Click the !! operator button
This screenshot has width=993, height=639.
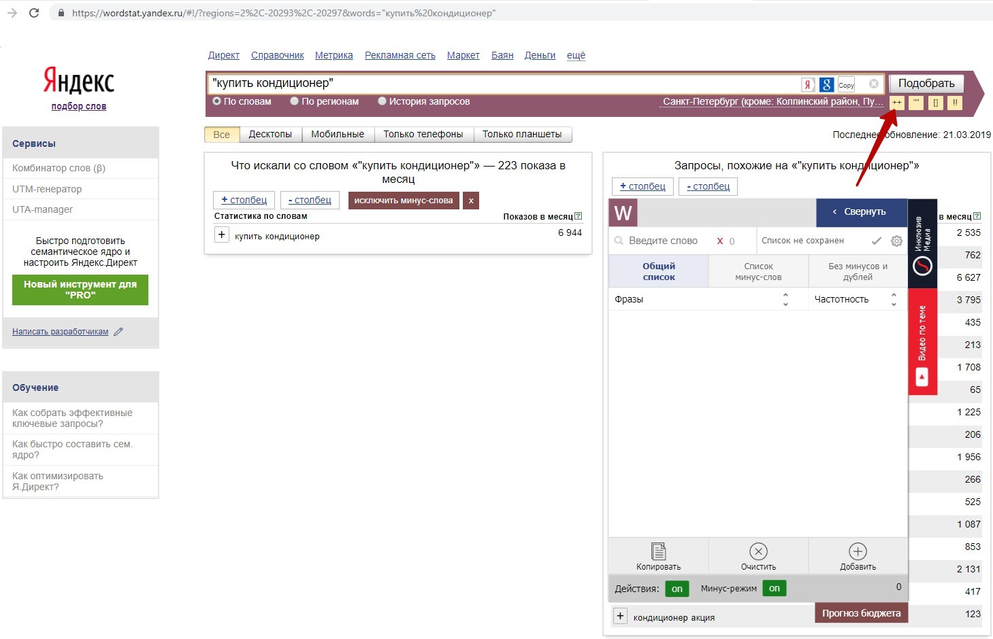click(x=955, y=103)
